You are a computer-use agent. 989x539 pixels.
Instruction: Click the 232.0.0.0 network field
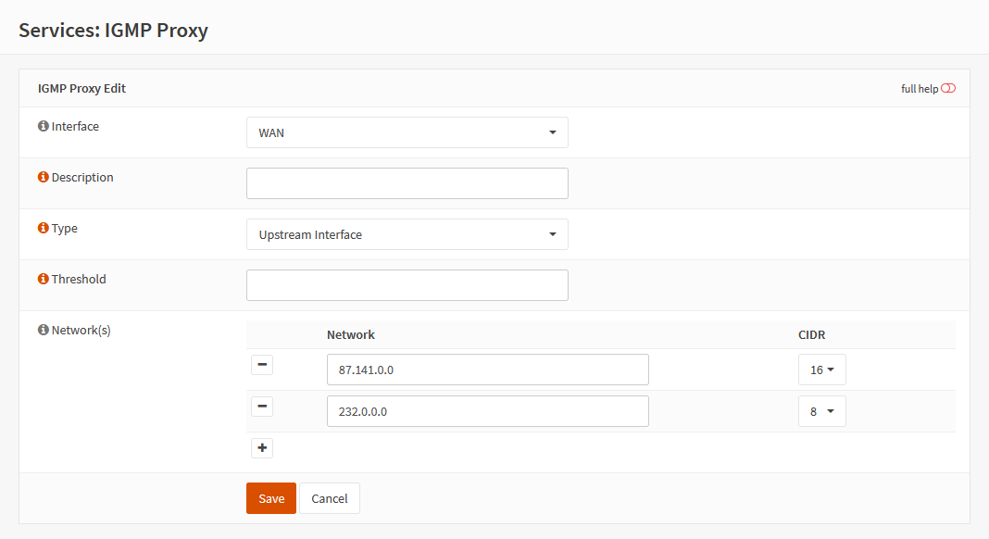487,411
